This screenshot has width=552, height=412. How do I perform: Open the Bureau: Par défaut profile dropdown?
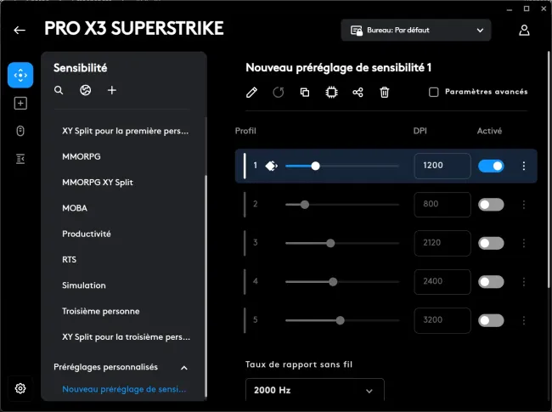tap(416, 31)
